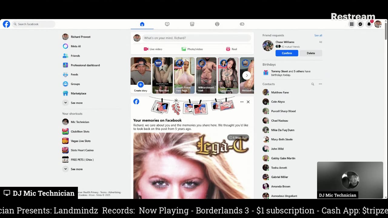388x218 pixels.
Task: Click the Terms footer link
Action: 103,192
